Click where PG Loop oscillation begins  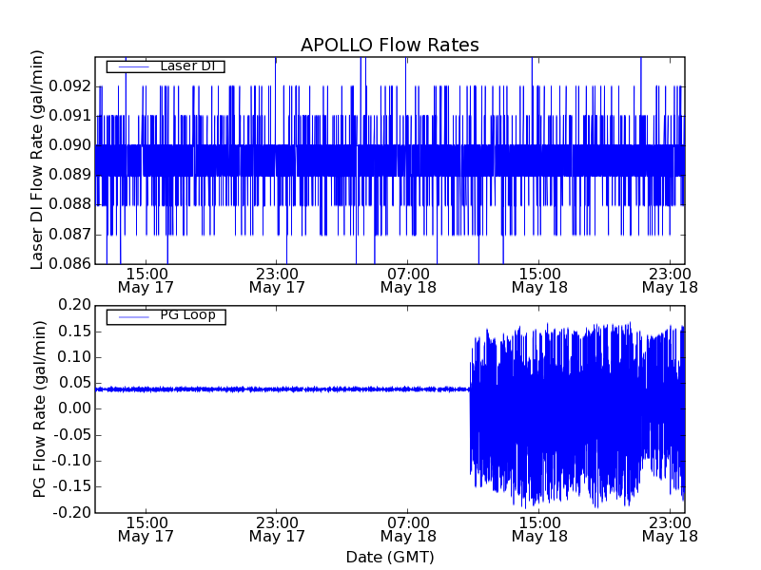470,389
